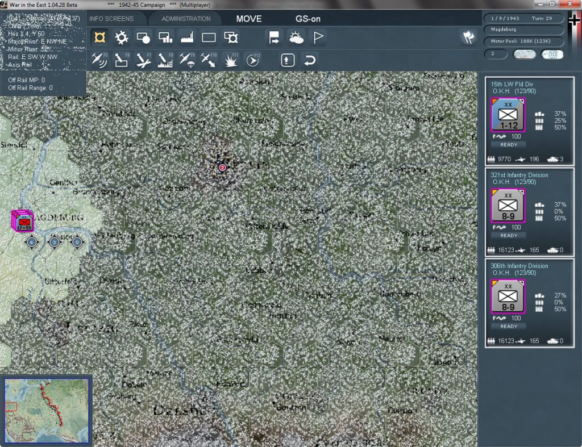
Task: Click the airbase marker numbered 6
Action: (x=32, y=242)
